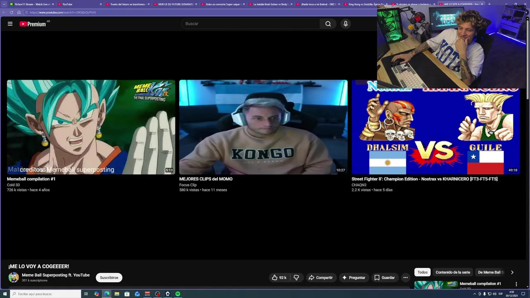
Task: Open Meme Ball Superposting channel avatar
Action: (x=14, y=277)
